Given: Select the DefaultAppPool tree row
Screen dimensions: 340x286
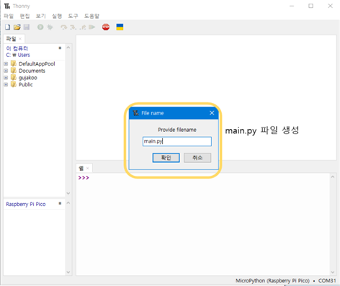Looking at the screenshot, I should 35,63.
